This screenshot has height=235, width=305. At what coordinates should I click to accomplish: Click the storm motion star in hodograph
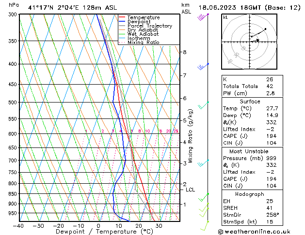click(x=258, y=40)
